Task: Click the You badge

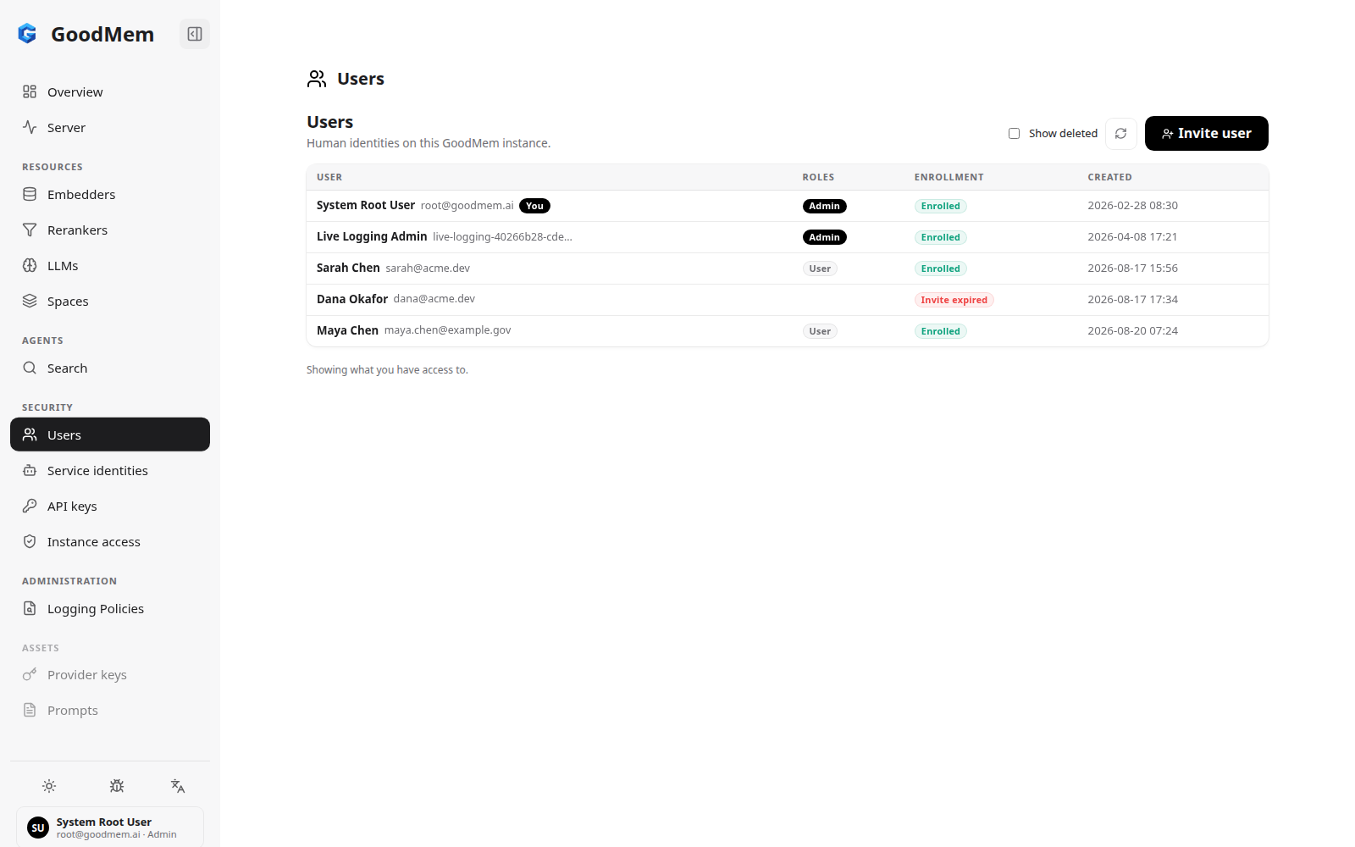Action: (x=534, y=206)
